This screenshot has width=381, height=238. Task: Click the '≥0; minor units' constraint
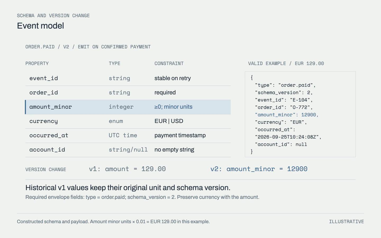tap(173, 107)
